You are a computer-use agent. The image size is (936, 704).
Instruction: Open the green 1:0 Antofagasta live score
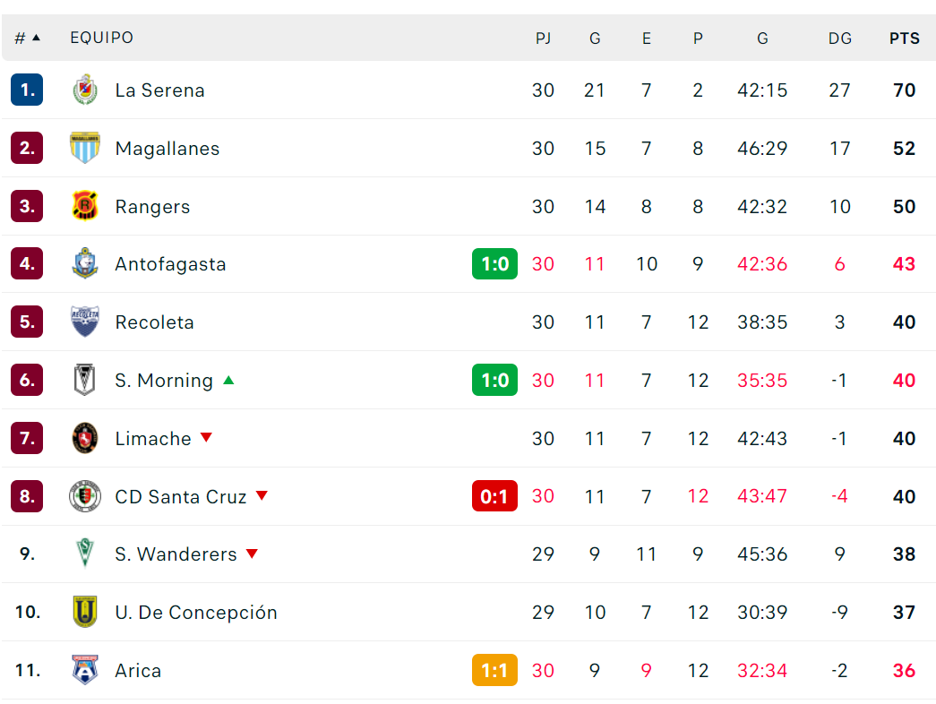click(494, 264)
